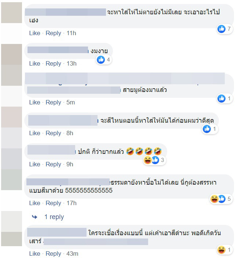Screen dimensions: 242x259
Task: Reply to the 5m old comment
Action: [54, 103]
